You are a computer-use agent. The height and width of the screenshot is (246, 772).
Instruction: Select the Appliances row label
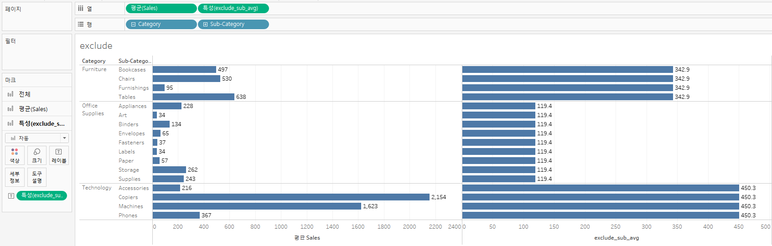pyautogui.click(x=133, y=106)
